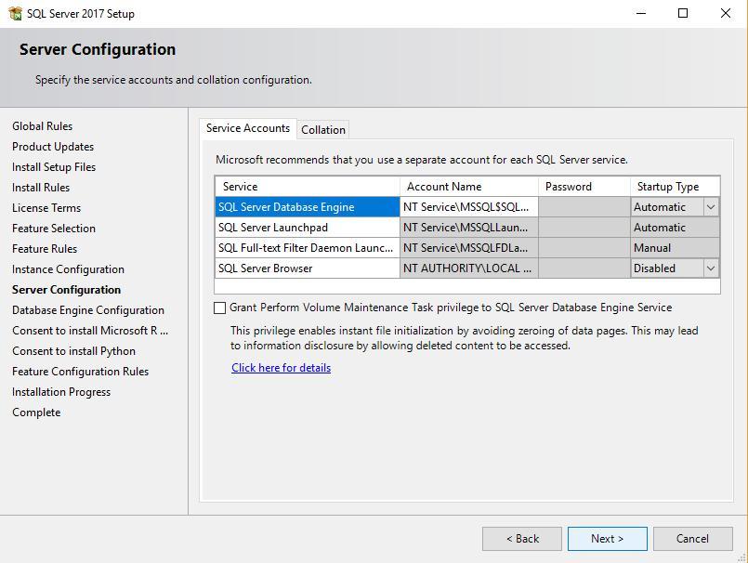Image resolution: width=748 pixels, height=563 pixels.
Task: Open Database Engine Configuration step
Action: 82,309
